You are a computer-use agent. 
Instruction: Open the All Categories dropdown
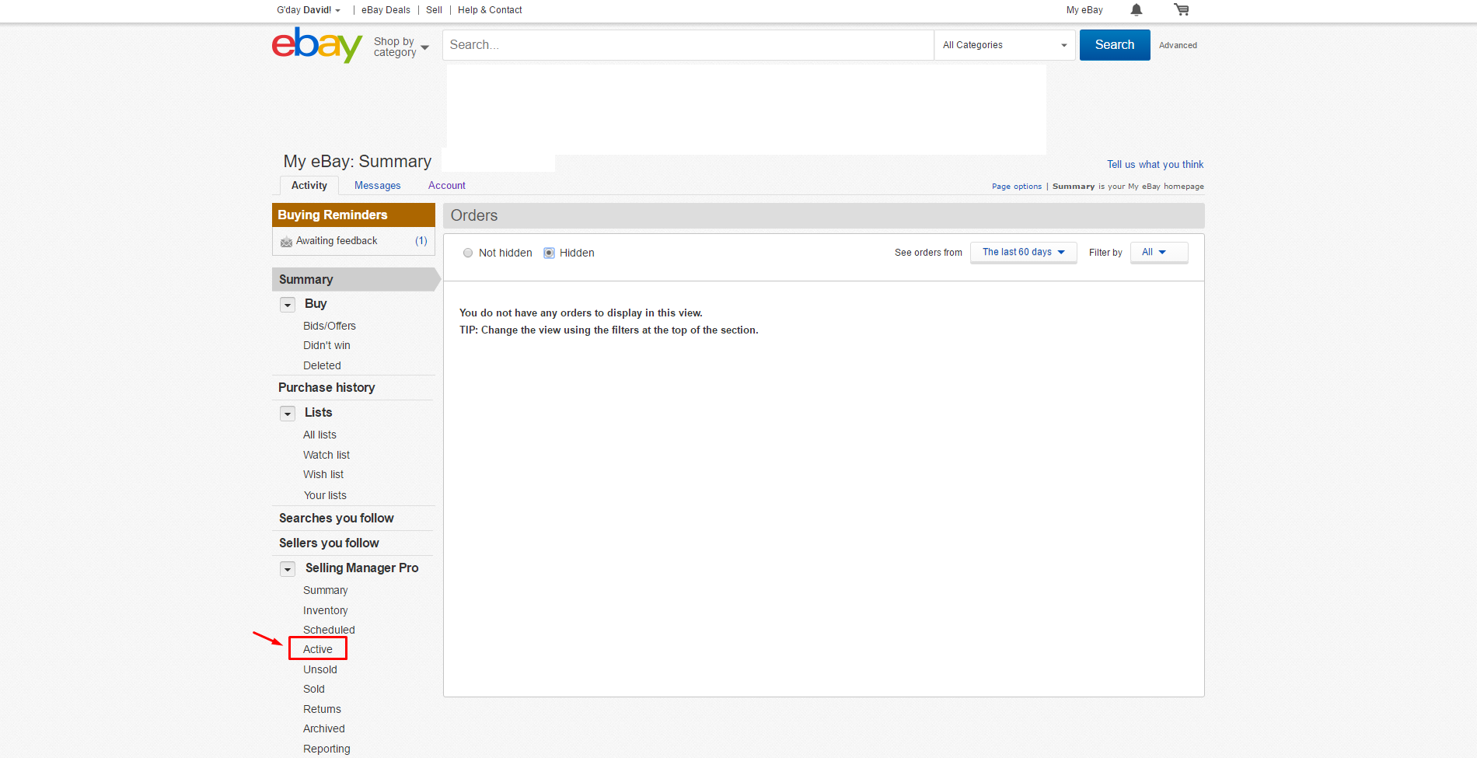pos(1004,45)
